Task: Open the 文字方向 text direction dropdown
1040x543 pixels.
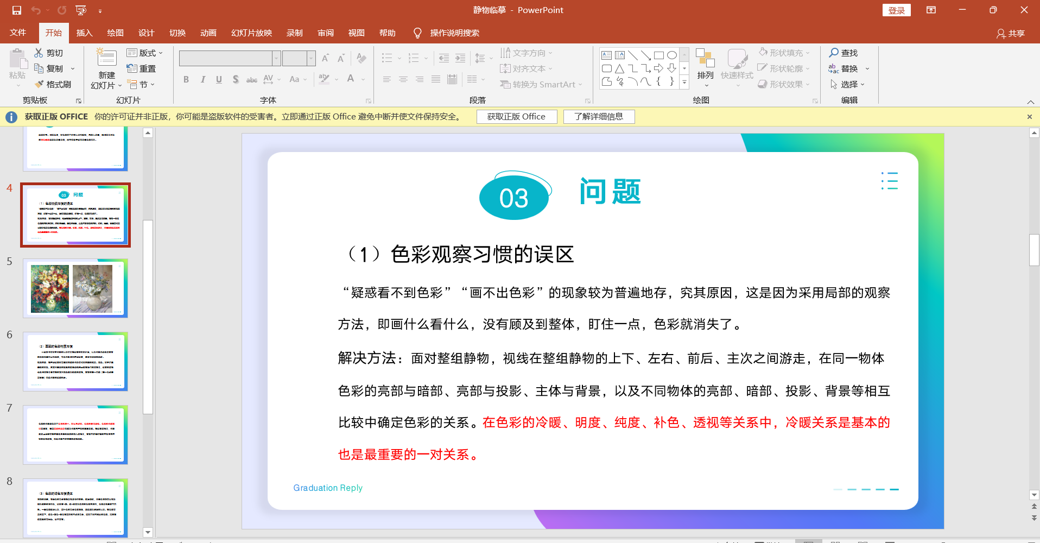Action: (x=527, y=53)
